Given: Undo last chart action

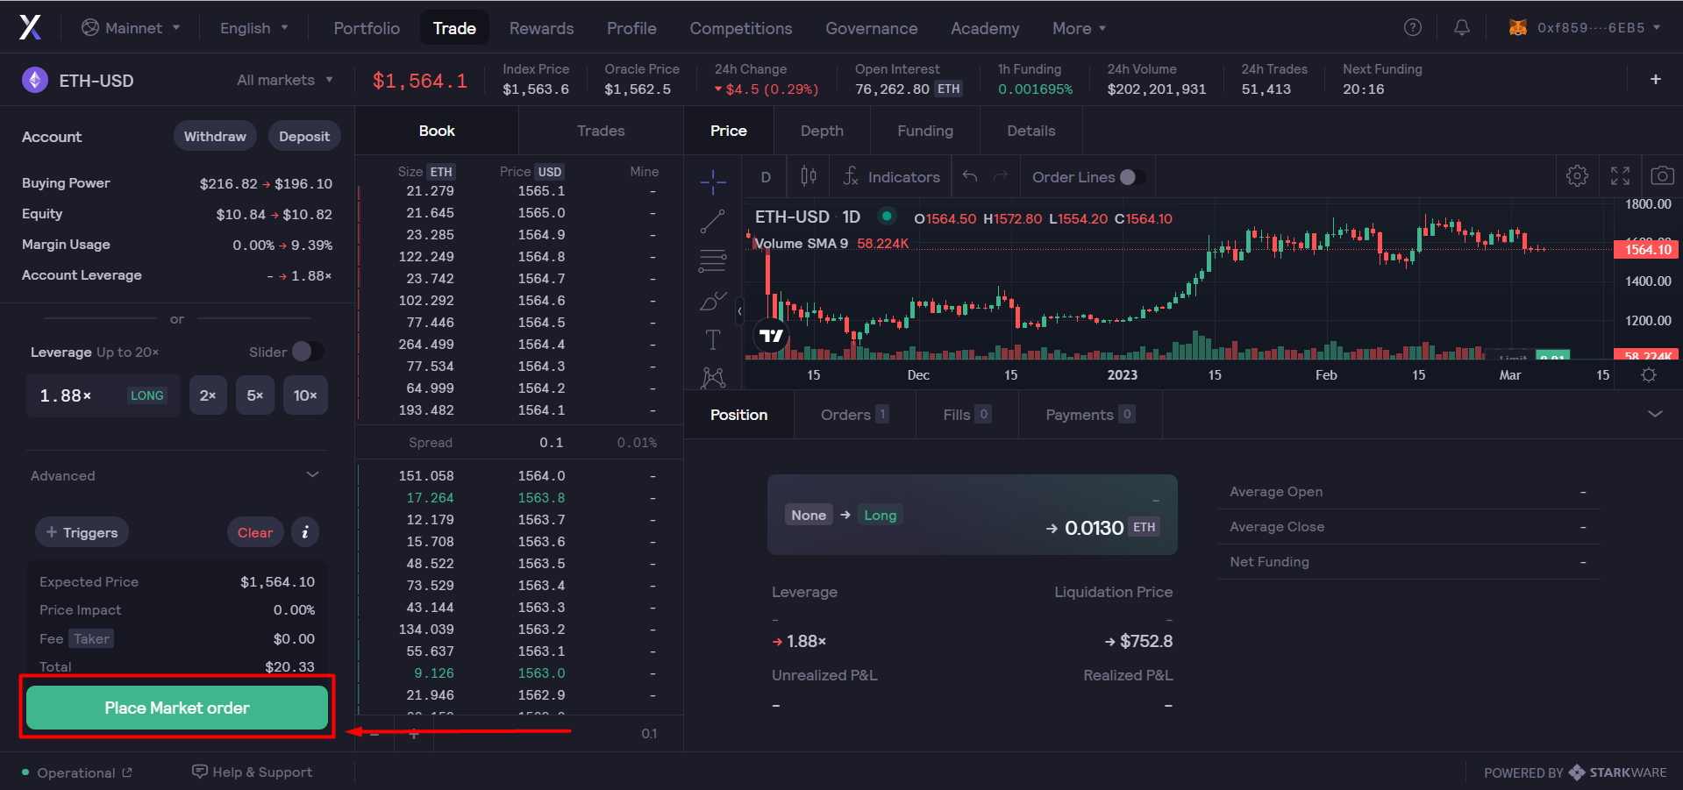Looking at the screenshot, I should pos(969,176).
